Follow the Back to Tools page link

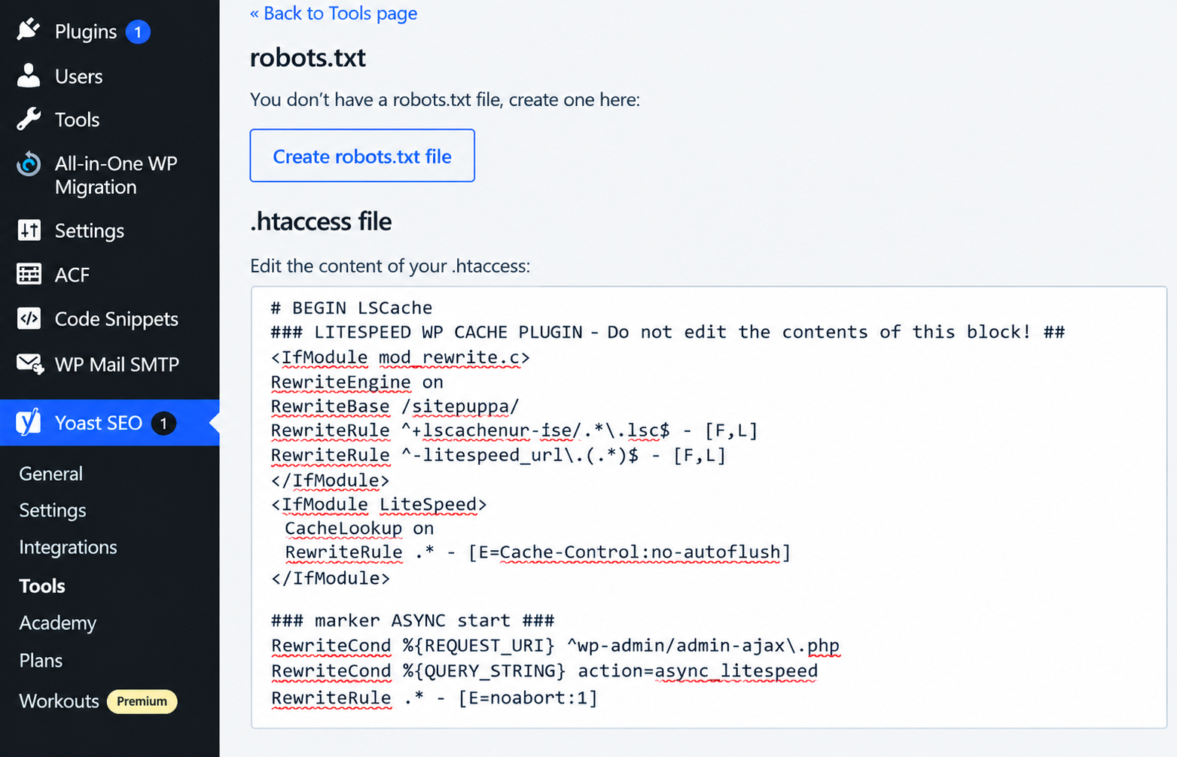[x=334, y=14]
